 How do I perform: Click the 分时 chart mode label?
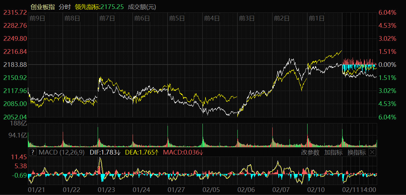pyautogui.click(x=65, y=7)
